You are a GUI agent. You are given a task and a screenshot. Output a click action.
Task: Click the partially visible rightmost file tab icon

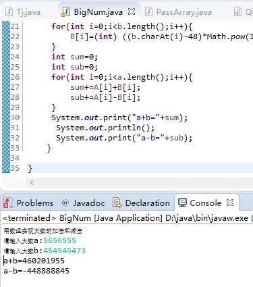click(237, 11)
